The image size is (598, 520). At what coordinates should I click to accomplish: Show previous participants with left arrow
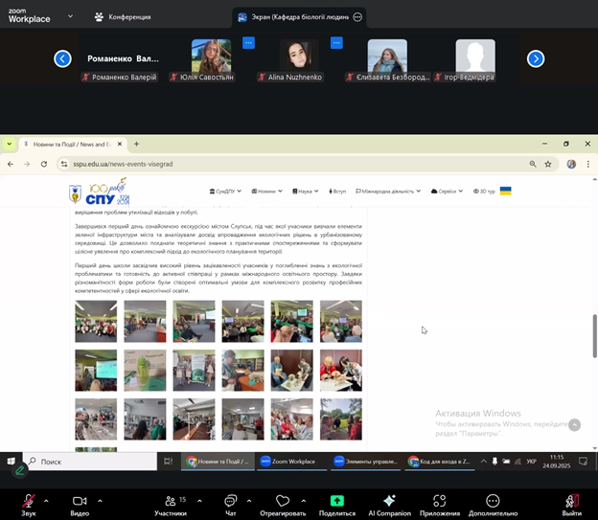pyautogui.click(x=62, y=58)
